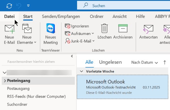Start a TeamViewer Neues Meeting
Screen dimensions: 170x110
click(x=50, y=34)
